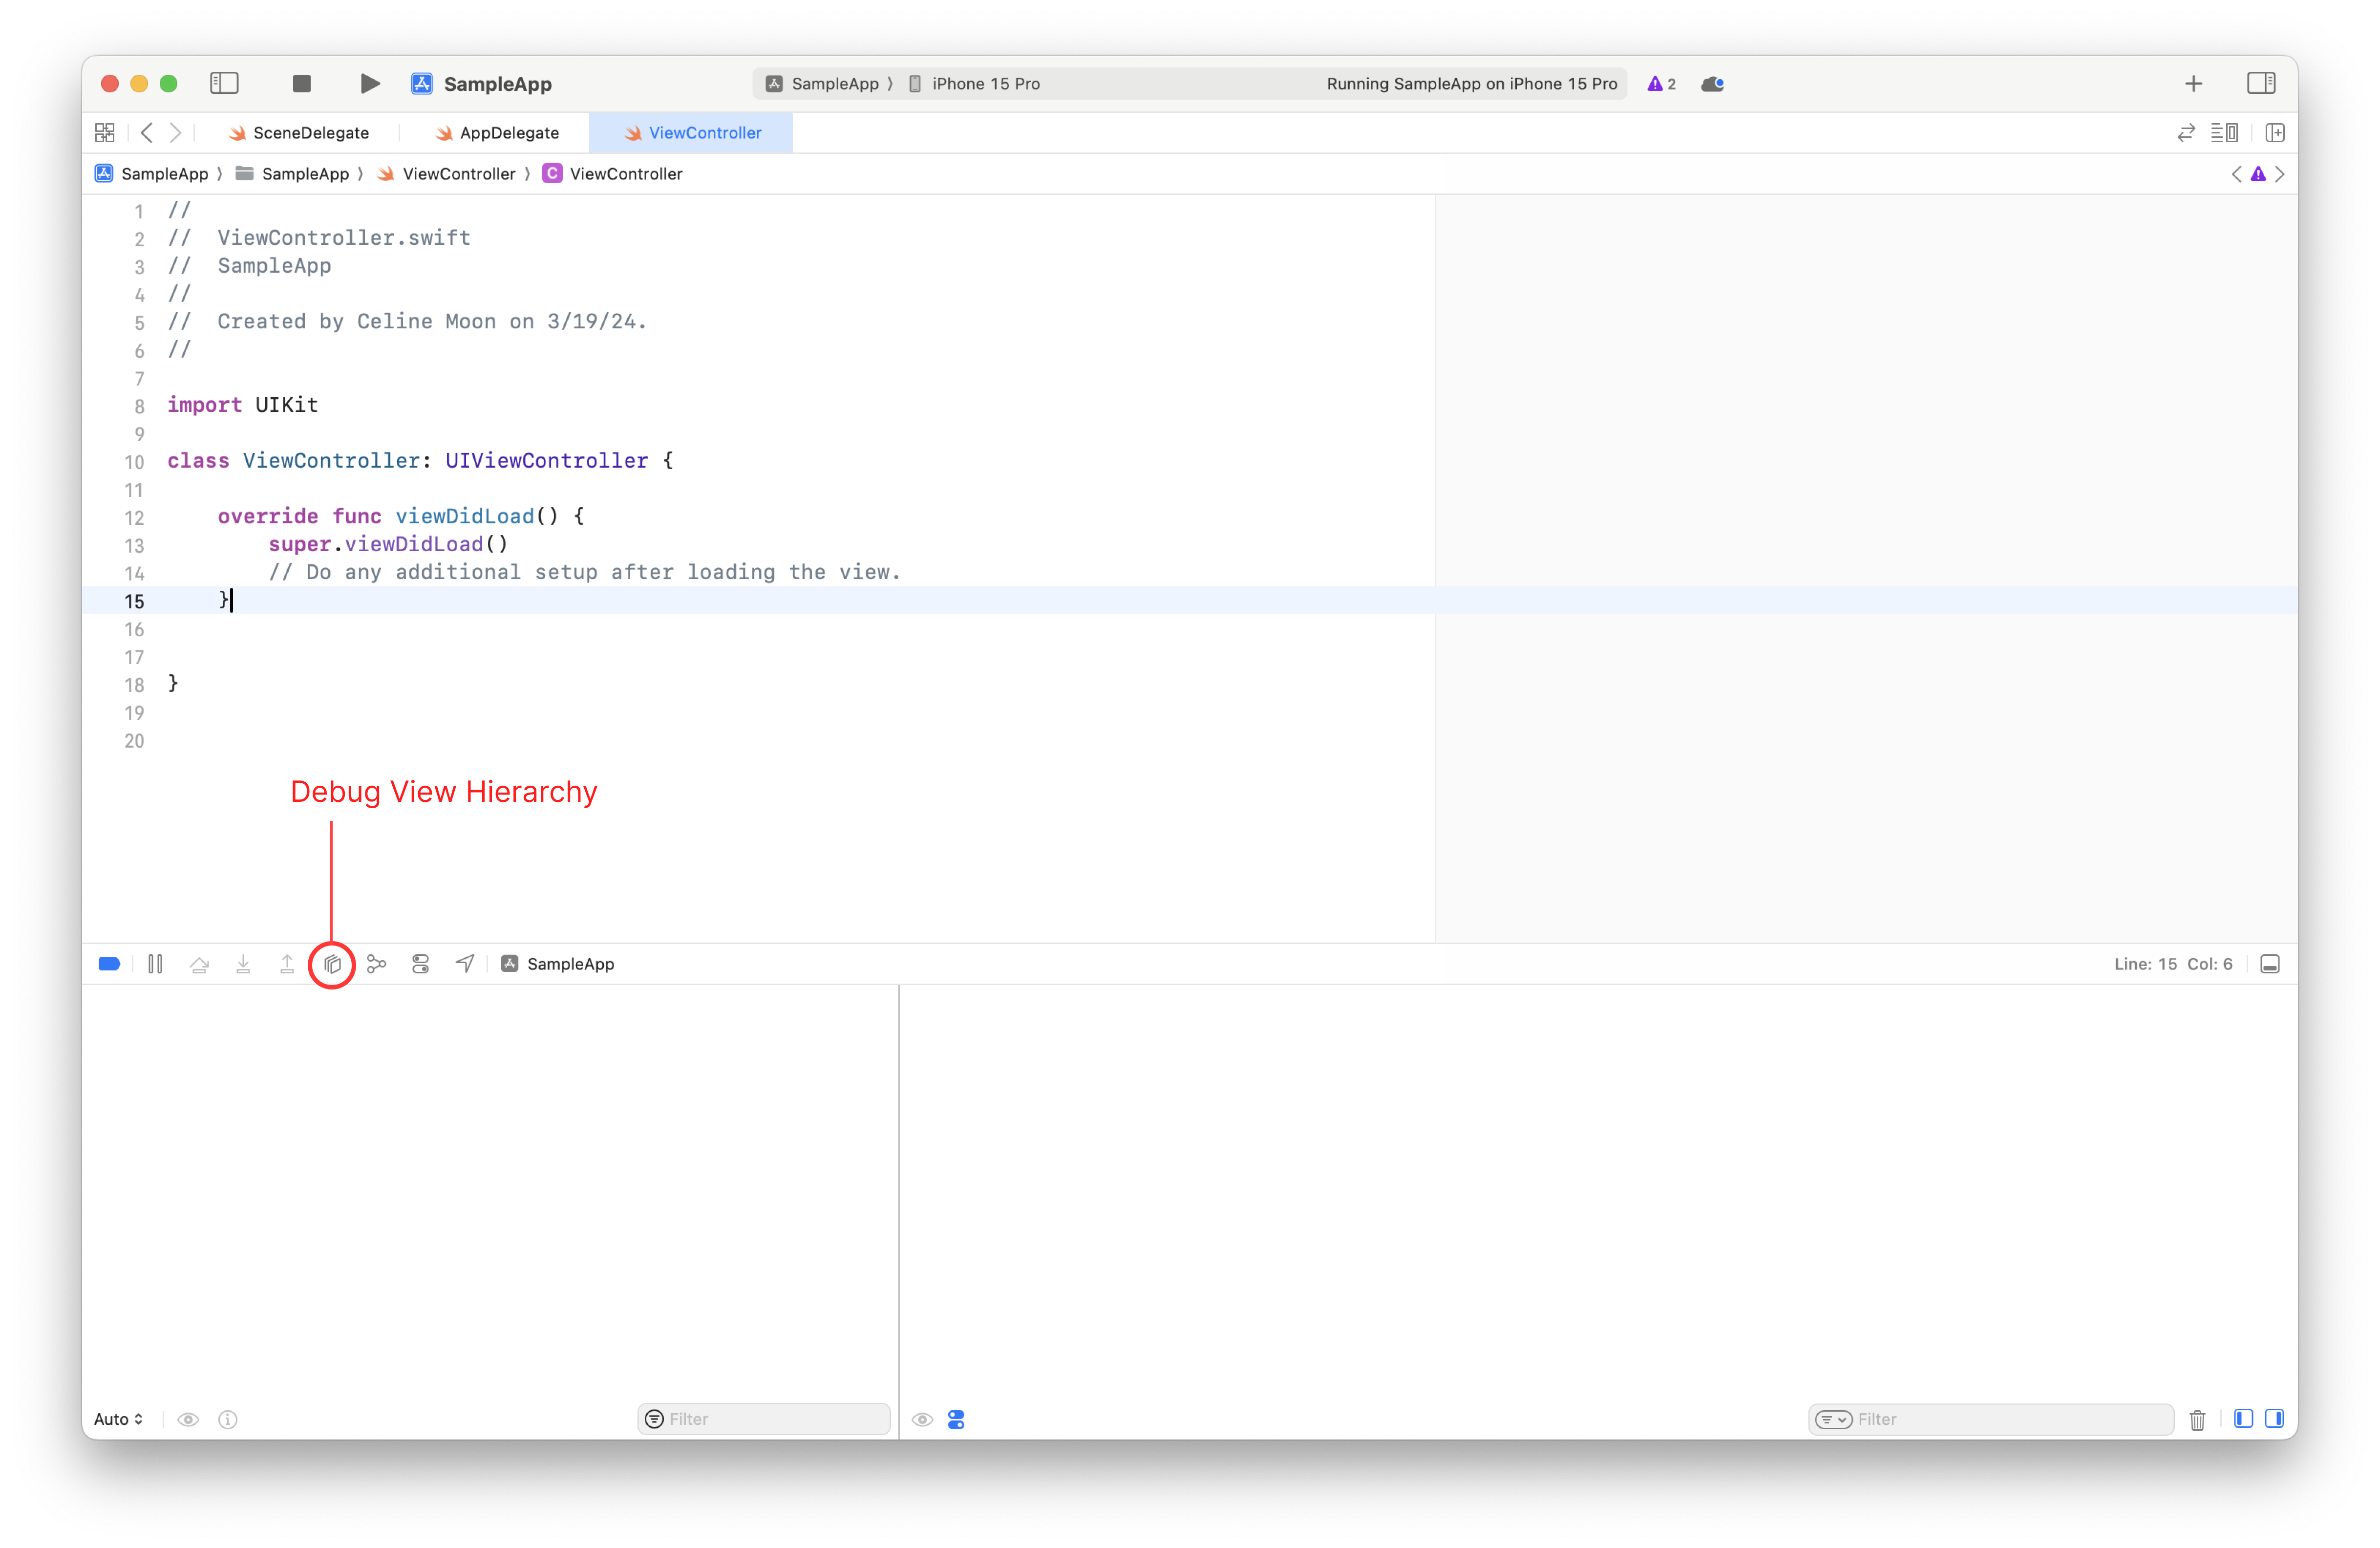Screen dimensions: 2380x1548
Task: Click the print description info icon
Action: (228, 1419)
